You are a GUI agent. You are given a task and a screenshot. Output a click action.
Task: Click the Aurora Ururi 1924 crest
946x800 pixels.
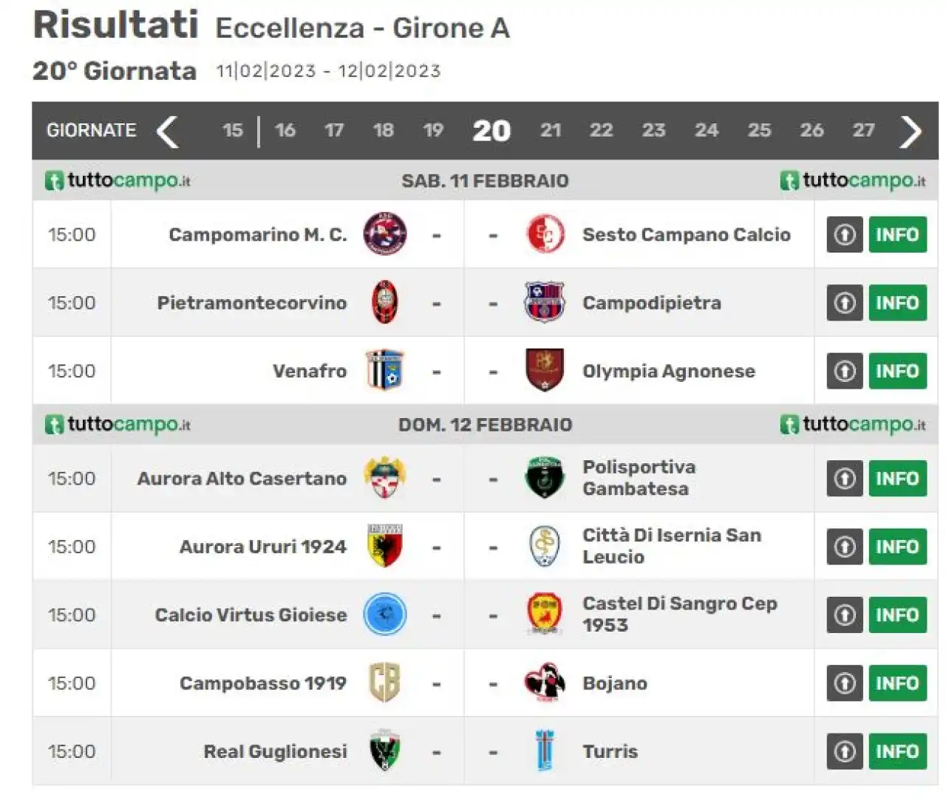point(385,546)
